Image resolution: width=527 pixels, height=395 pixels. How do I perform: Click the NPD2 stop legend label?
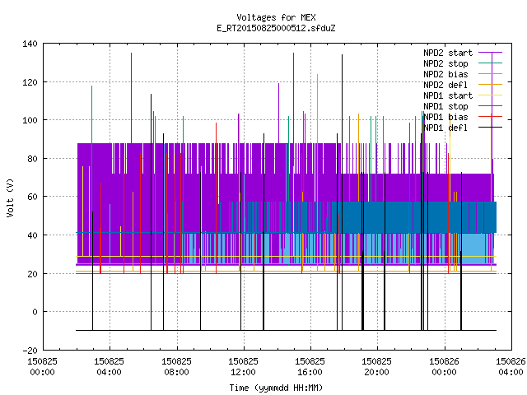click(445, 63)
